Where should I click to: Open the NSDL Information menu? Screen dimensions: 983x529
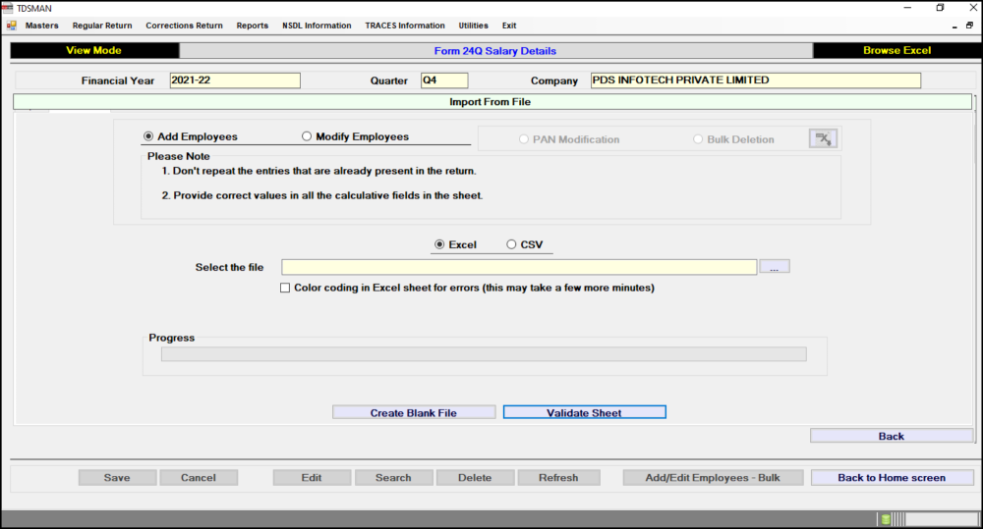point(317,26)
